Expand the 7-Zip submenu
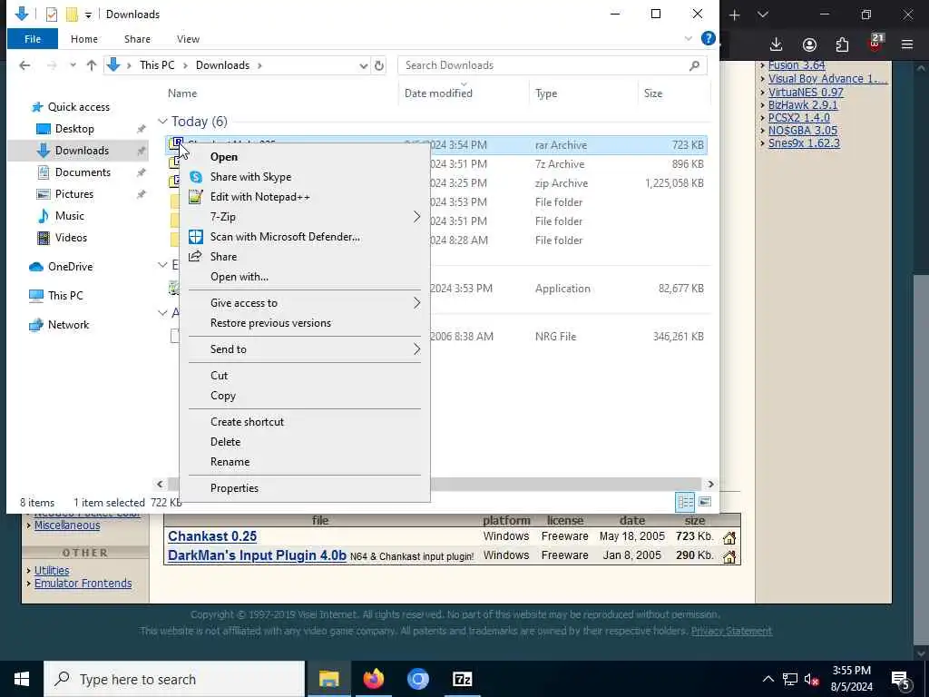This screenshot has height=697, width=929. pos(305,217)
